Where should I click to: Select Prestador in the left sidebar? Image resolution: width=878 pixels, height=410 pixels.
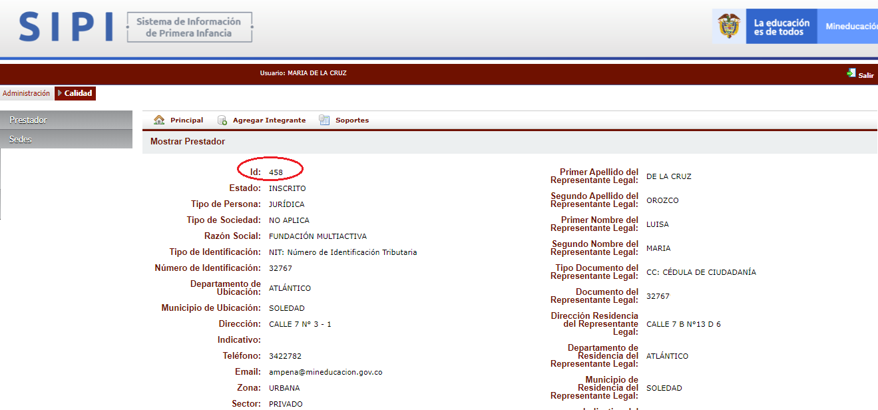click(x=66, y=120)
